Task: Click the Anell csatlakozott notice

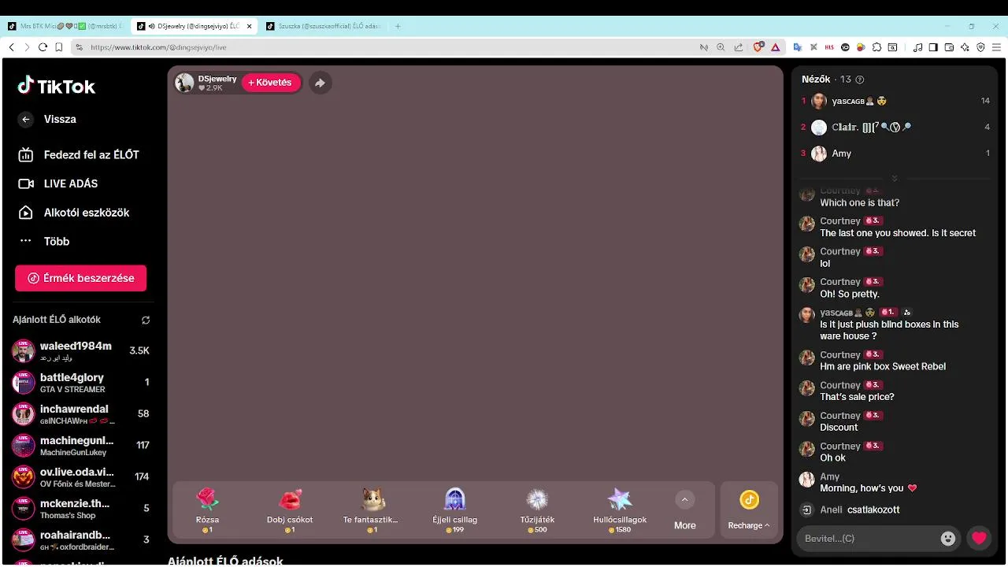Action: click(x=860, y=510)
